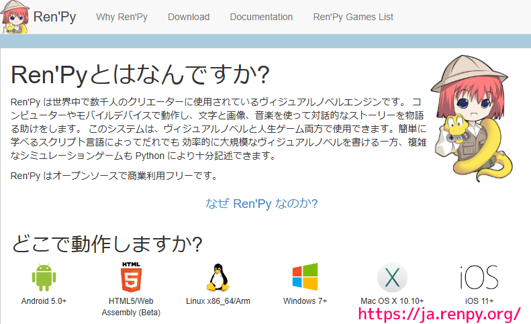Click the Linux Tux penguin icon
Image resolution: width=531 pixels, height=324 pixels.
(218, 278)
